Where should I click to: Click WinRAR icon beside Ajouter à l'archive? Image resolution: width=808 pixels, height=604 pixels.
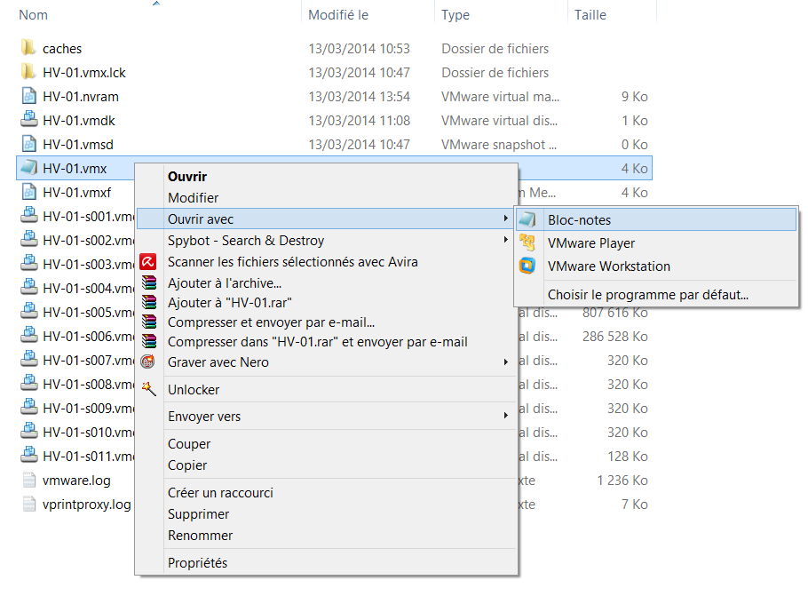pos(149,282)
